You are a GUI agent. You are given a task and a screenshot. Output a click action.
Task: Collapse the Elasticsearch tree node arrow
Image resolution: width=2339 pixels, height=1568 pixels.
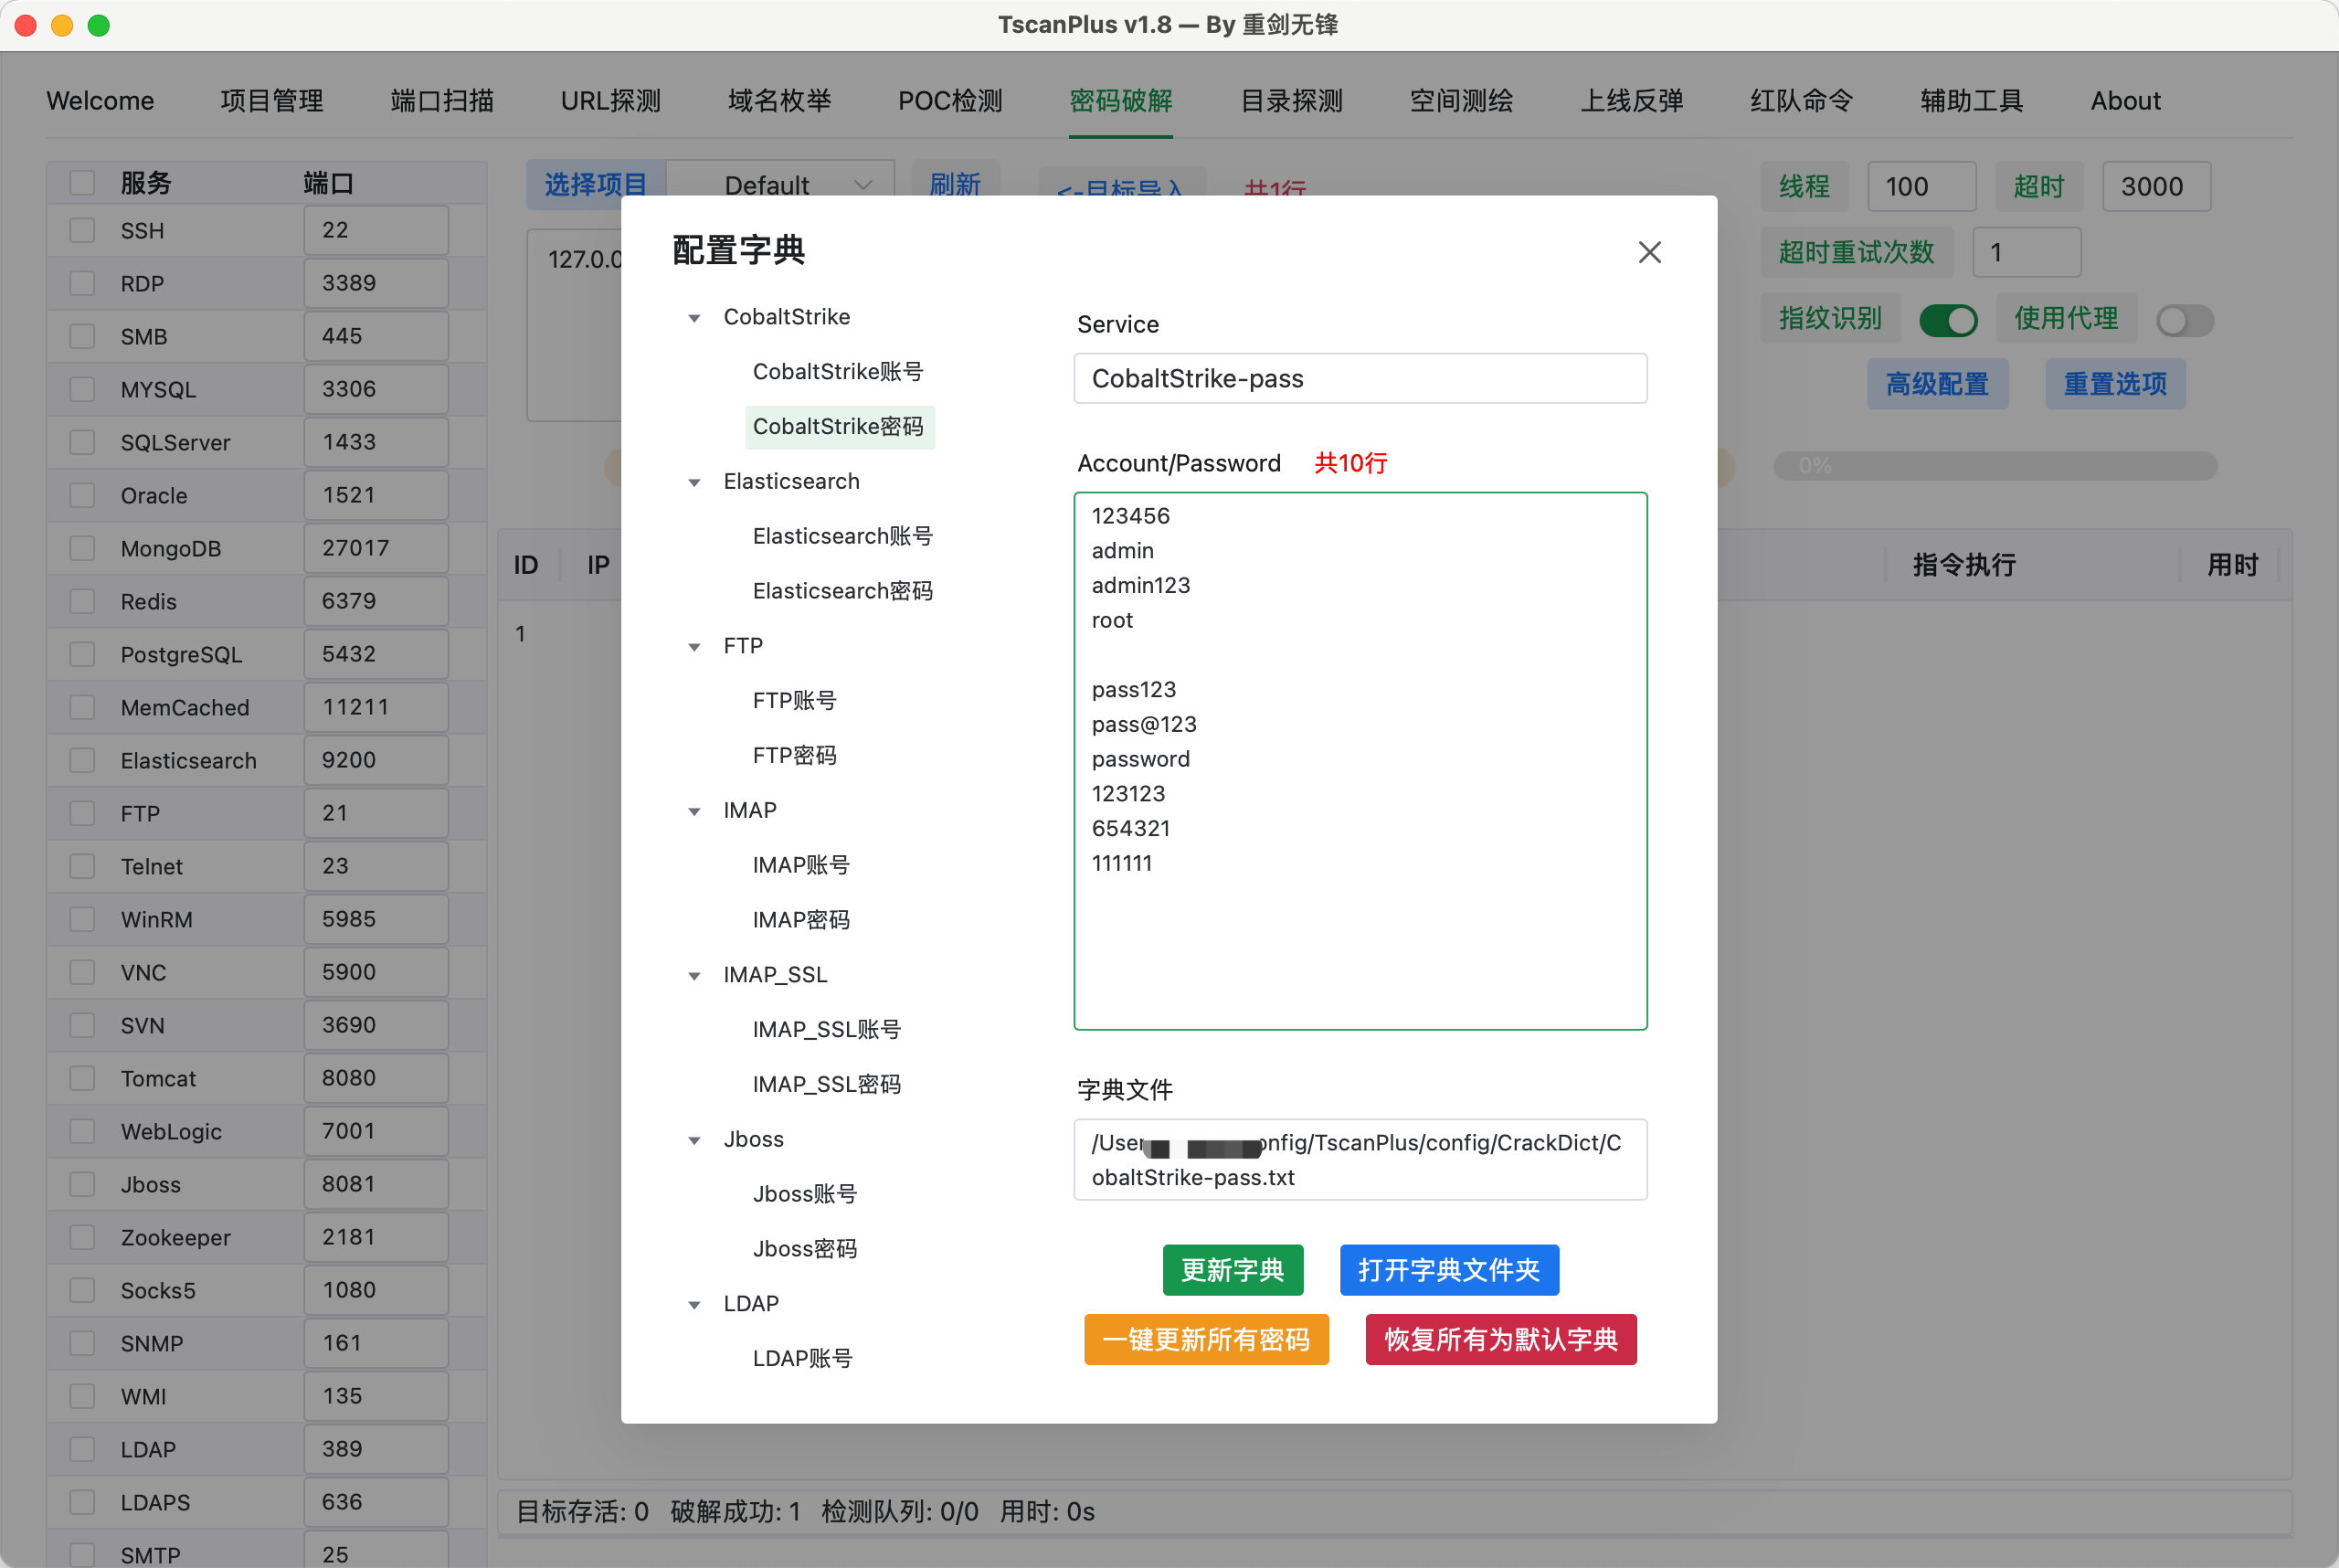(x=694, y=483)
